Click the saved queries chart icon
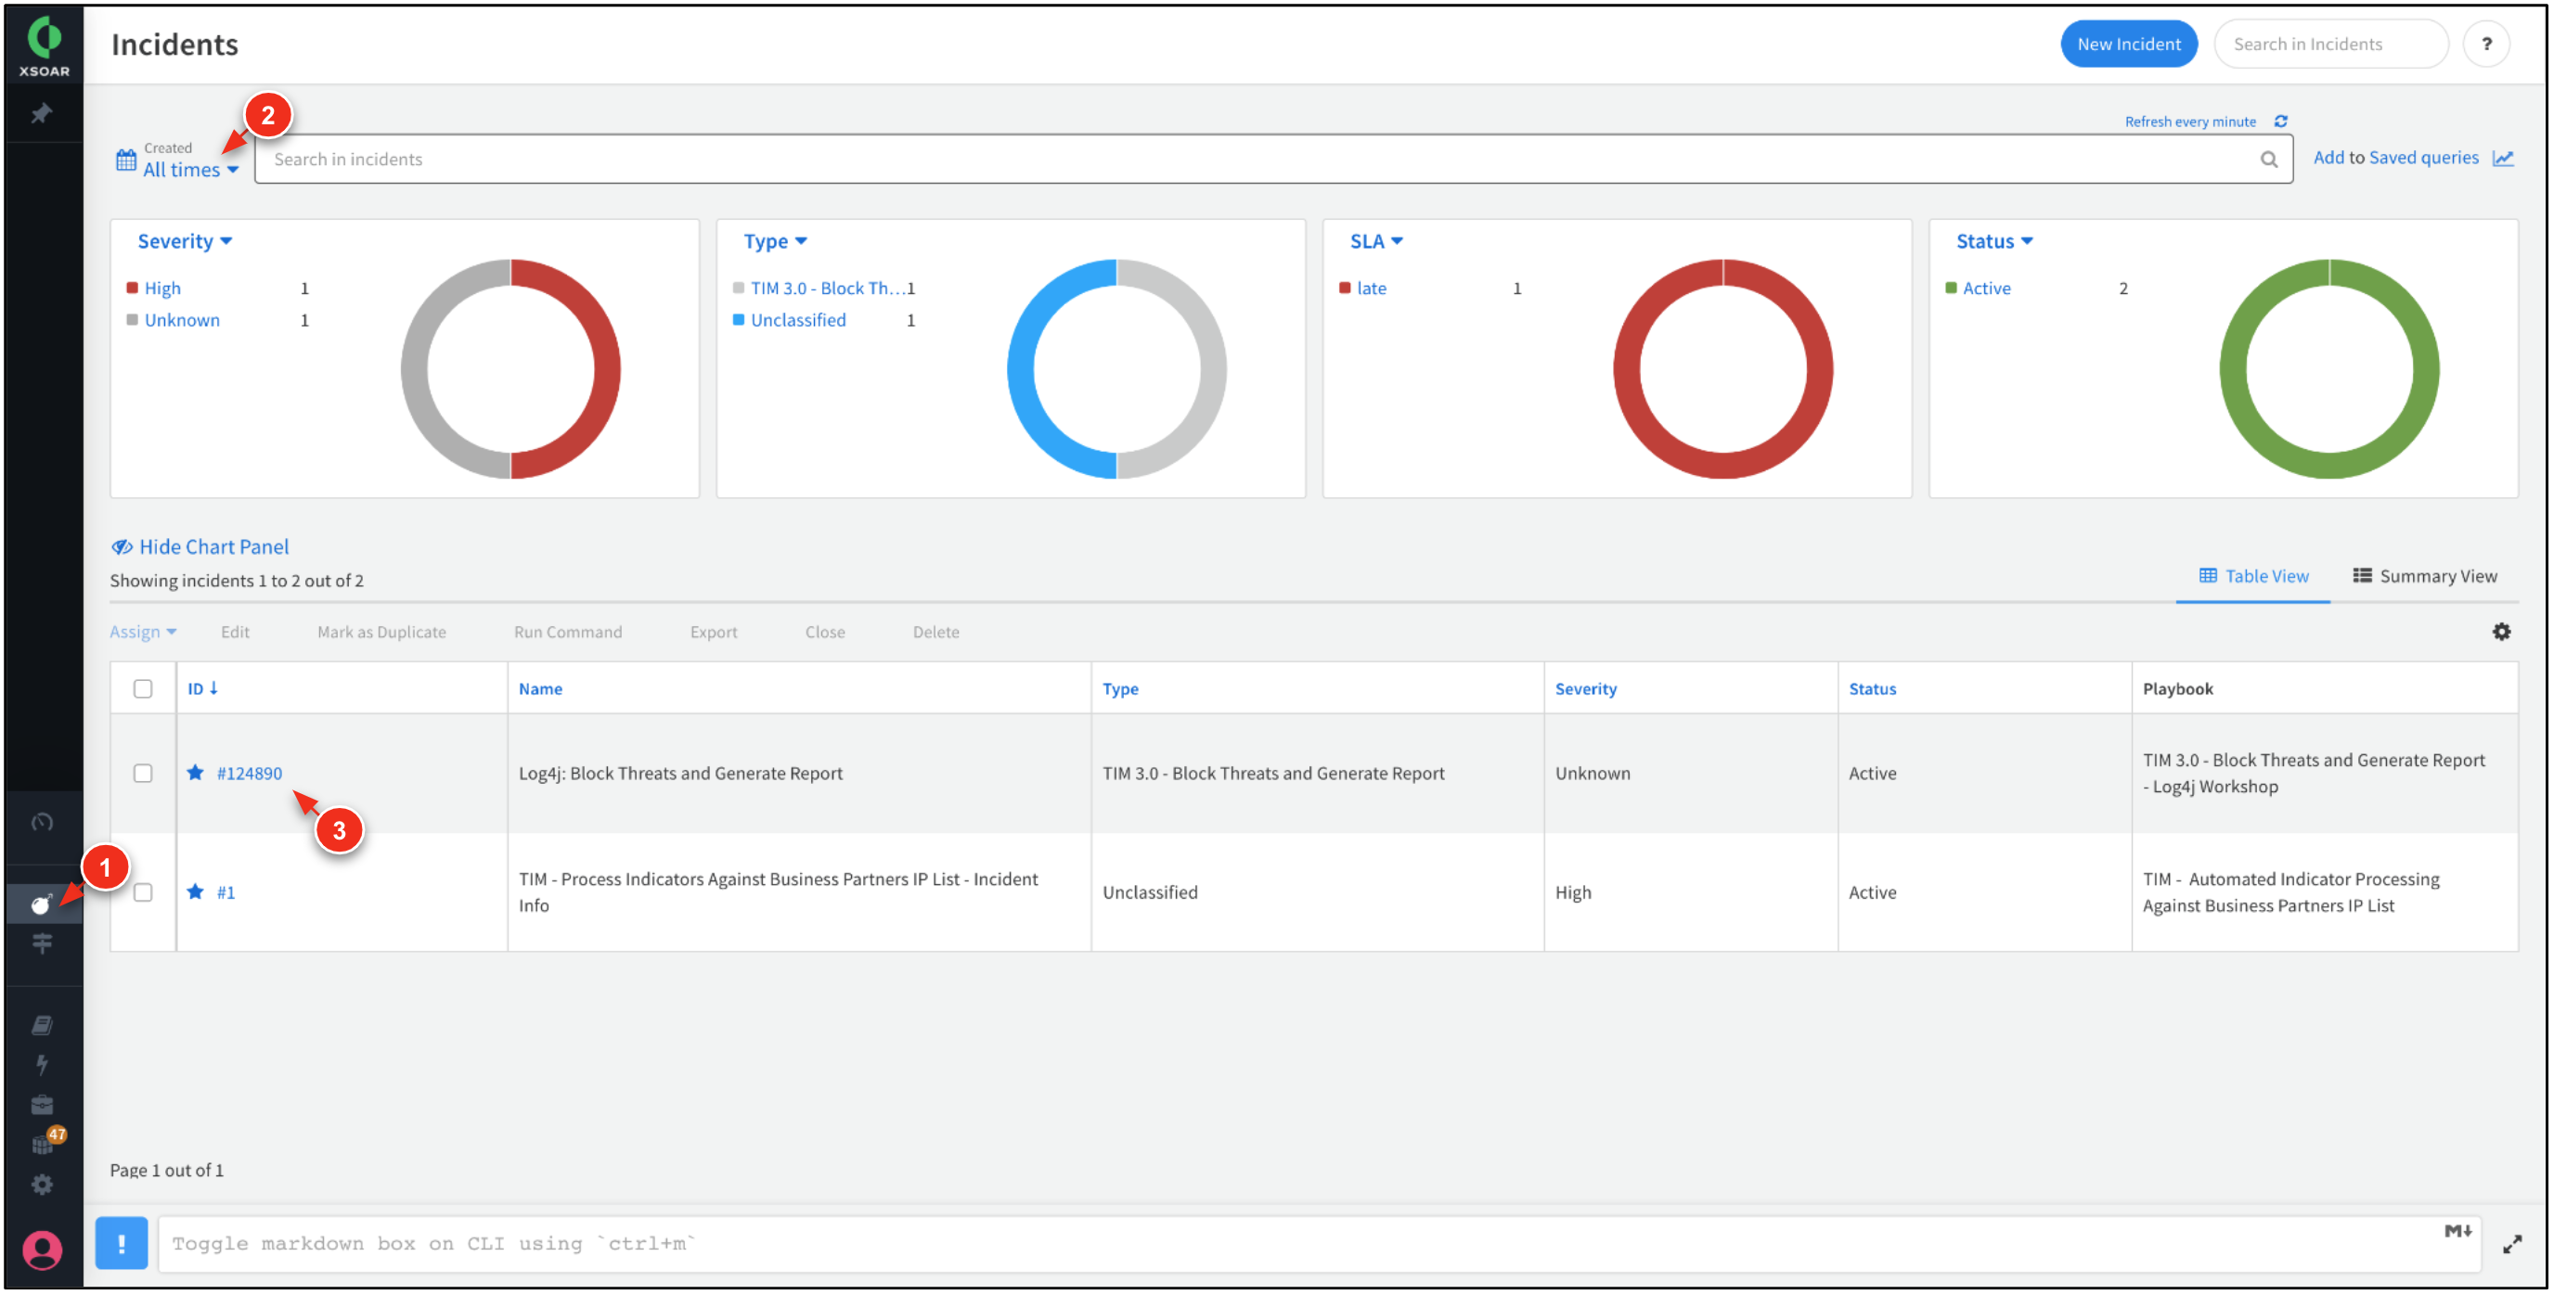 click(x=2504, y=159)
